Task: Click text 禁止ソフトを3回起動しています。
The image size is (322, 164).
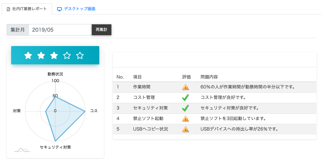Action: point(233,119)
